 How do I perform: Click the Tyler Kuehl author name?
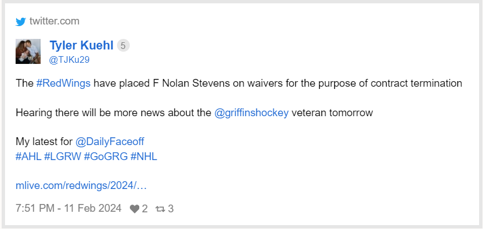(x=81, y=46)
